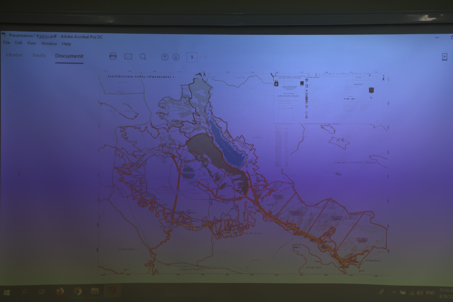Click the Acrobat title bar text 'Presentation1'
The height and width of the screenshot is (302, 453).
tap(22, 36)
